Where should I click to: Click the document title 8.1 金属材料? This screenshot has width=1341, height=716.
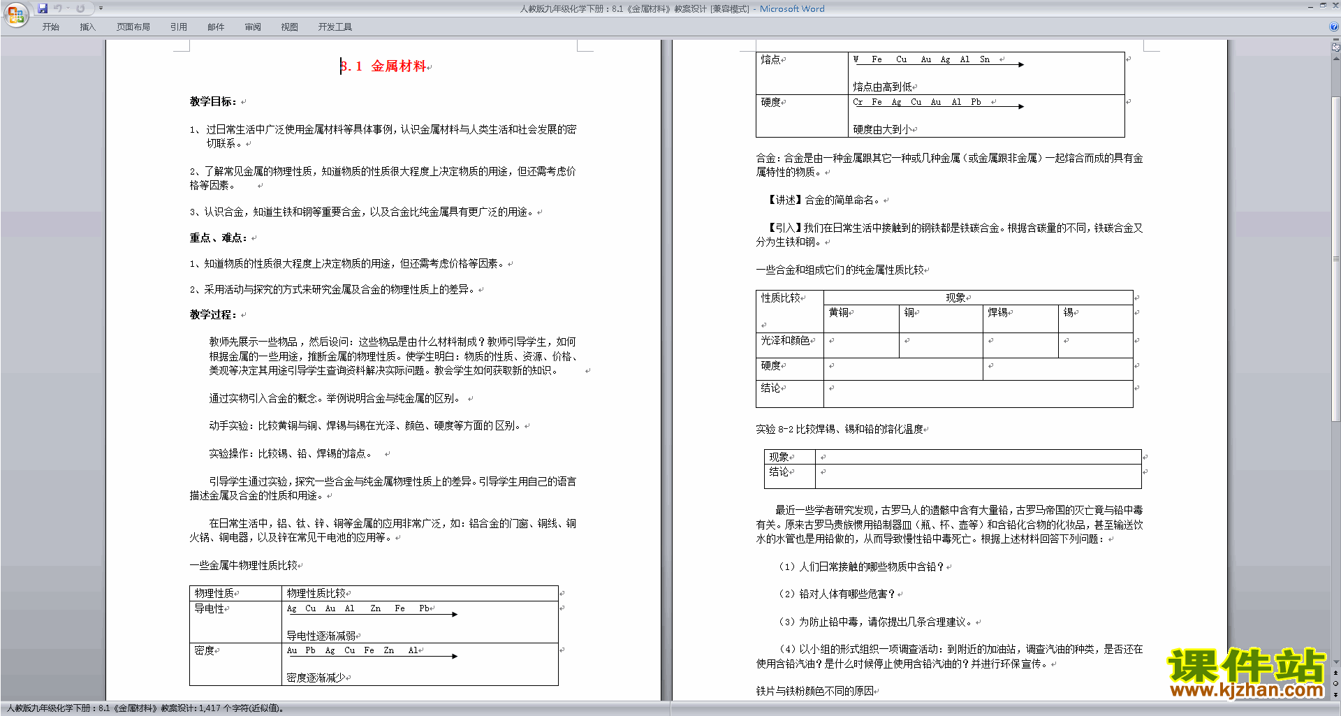coord(383,66)
